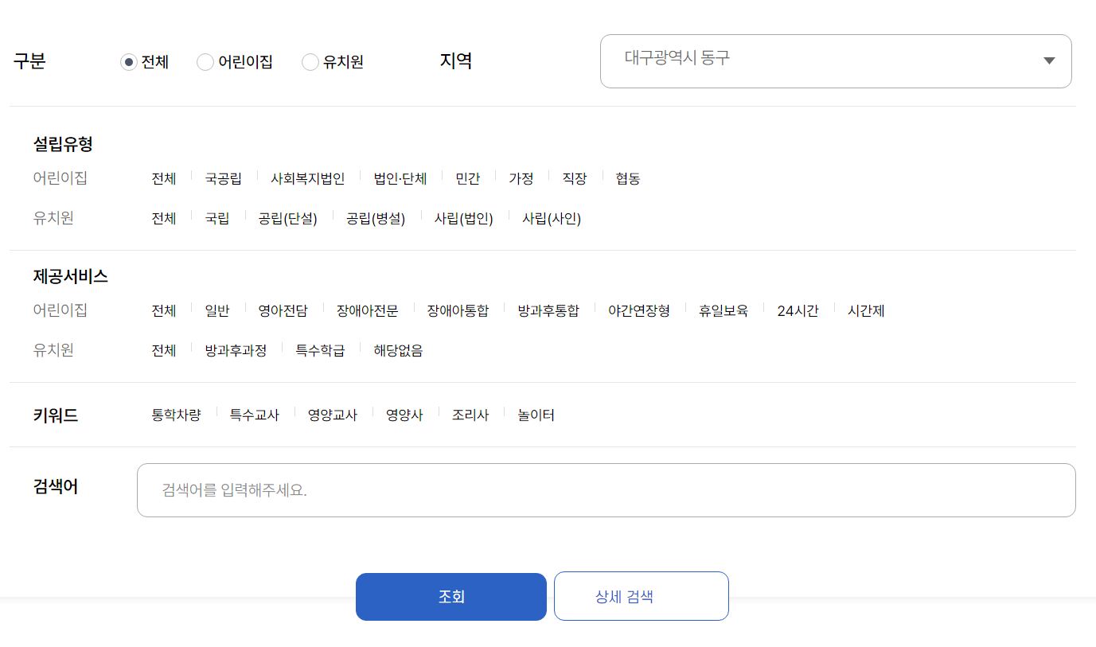
Task: Choose 협동 establishment type
Action: click(x=628, y=178)
